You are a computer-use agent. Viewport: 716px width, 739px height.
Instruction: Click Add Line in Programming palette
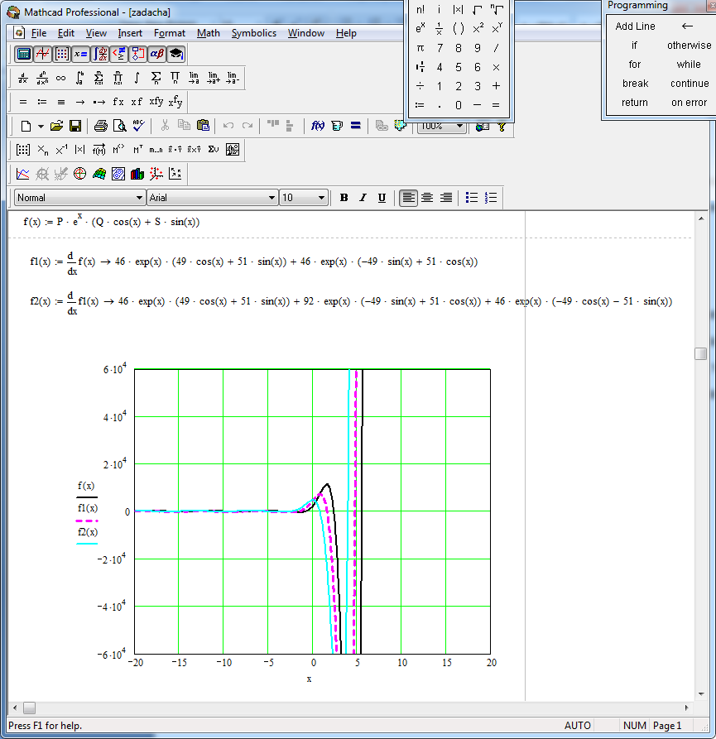click(635, 26)
